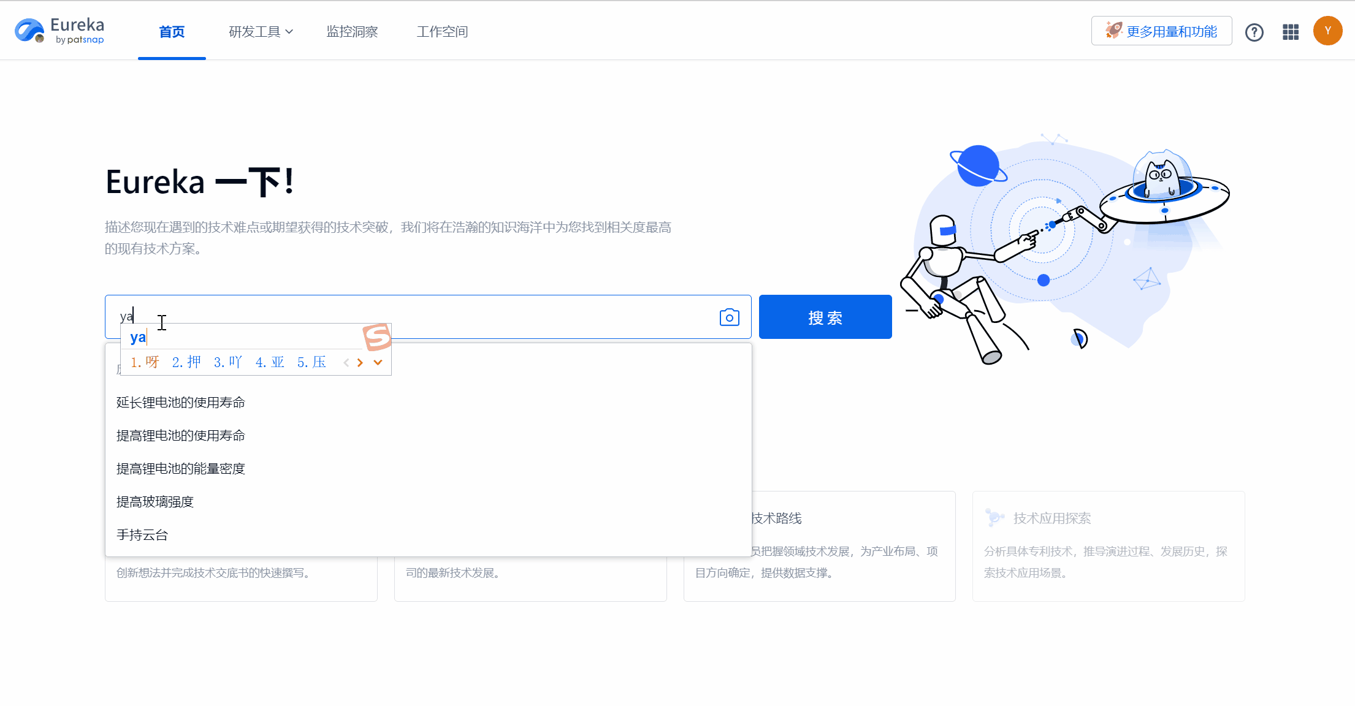This screenshot has width=1355, height=706.
Task: Choose IME candidate 1. 呀
Action: (x=145, y=362)
